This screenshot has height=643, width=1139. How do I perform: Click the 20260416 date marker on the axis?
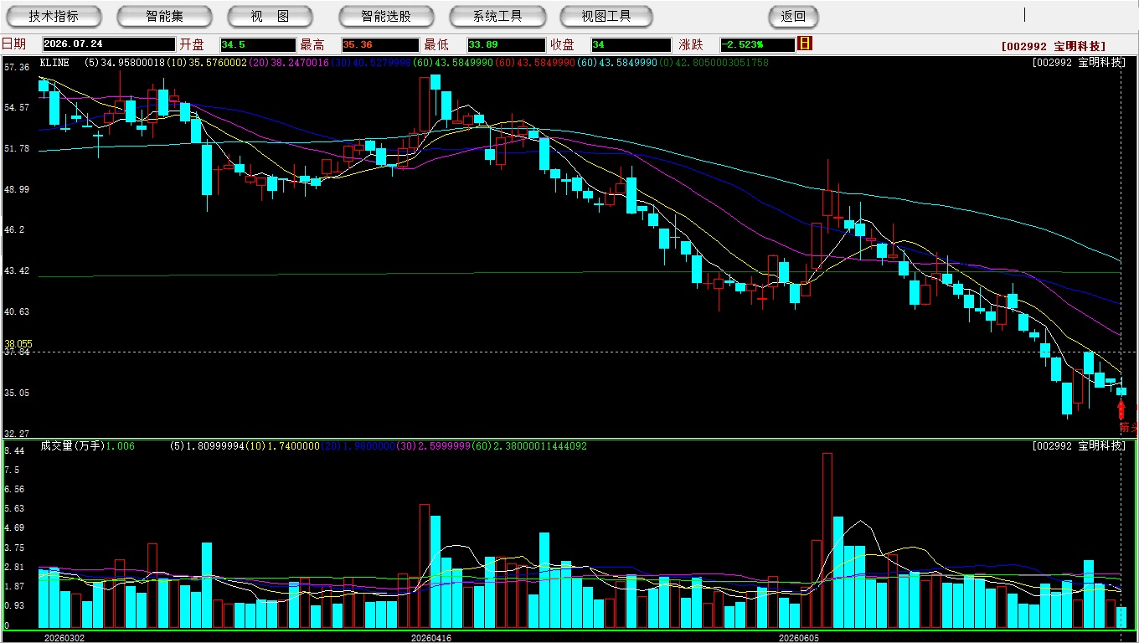point(431,638)
